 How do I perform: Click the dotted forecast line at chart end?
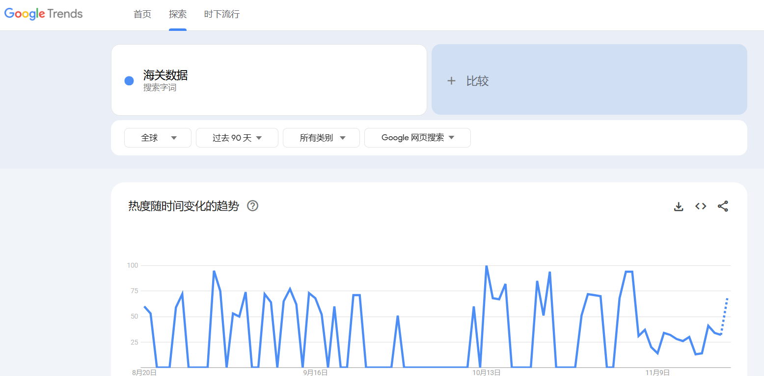[725, 314]
